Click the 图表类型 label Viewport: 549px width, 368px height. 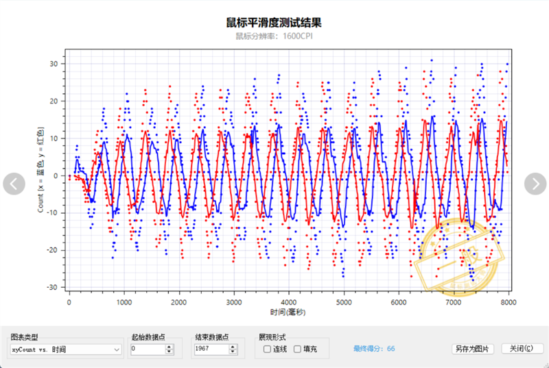(24, 337)
